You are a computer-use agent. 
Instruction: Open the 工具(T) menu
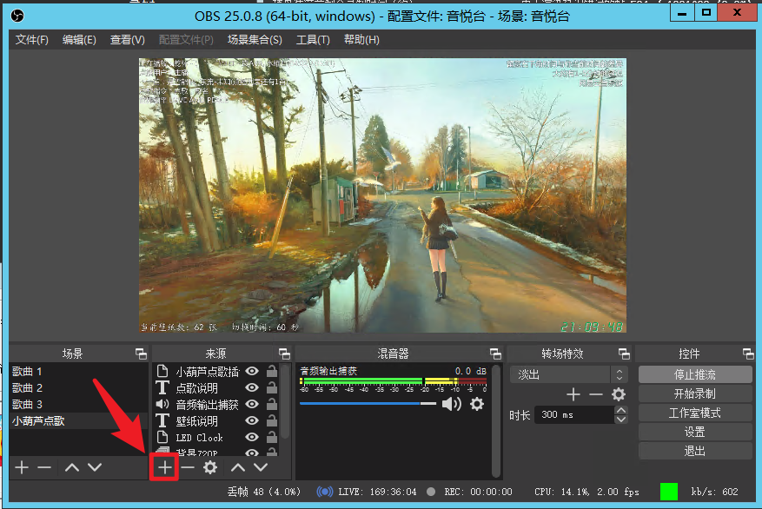[x=313, y=40]
